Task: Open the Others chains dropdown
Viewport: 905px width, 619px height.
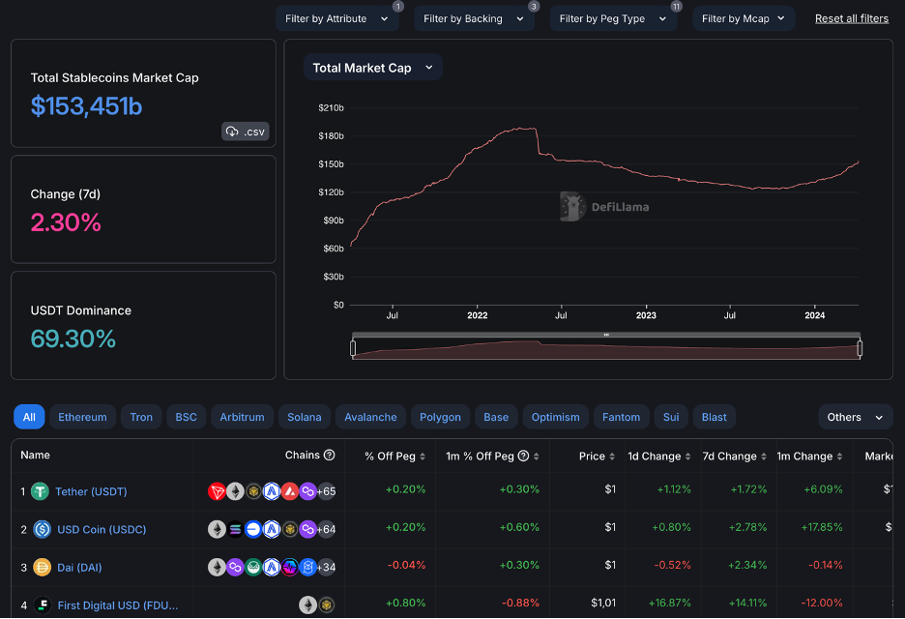Action: [856, 417]
